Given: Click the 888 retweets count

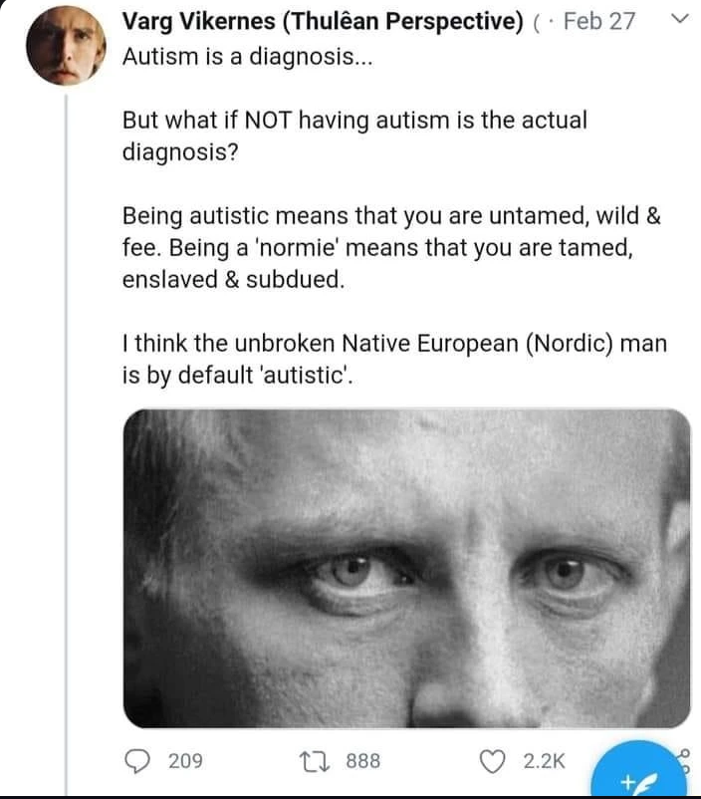Looking at the screenshot, I should click(363, 761).
